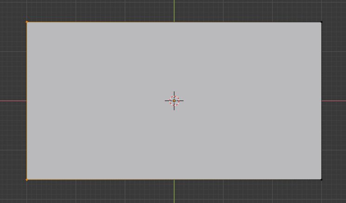
Task: Click the bottom edge of the plane
Action: pos(174,180)
